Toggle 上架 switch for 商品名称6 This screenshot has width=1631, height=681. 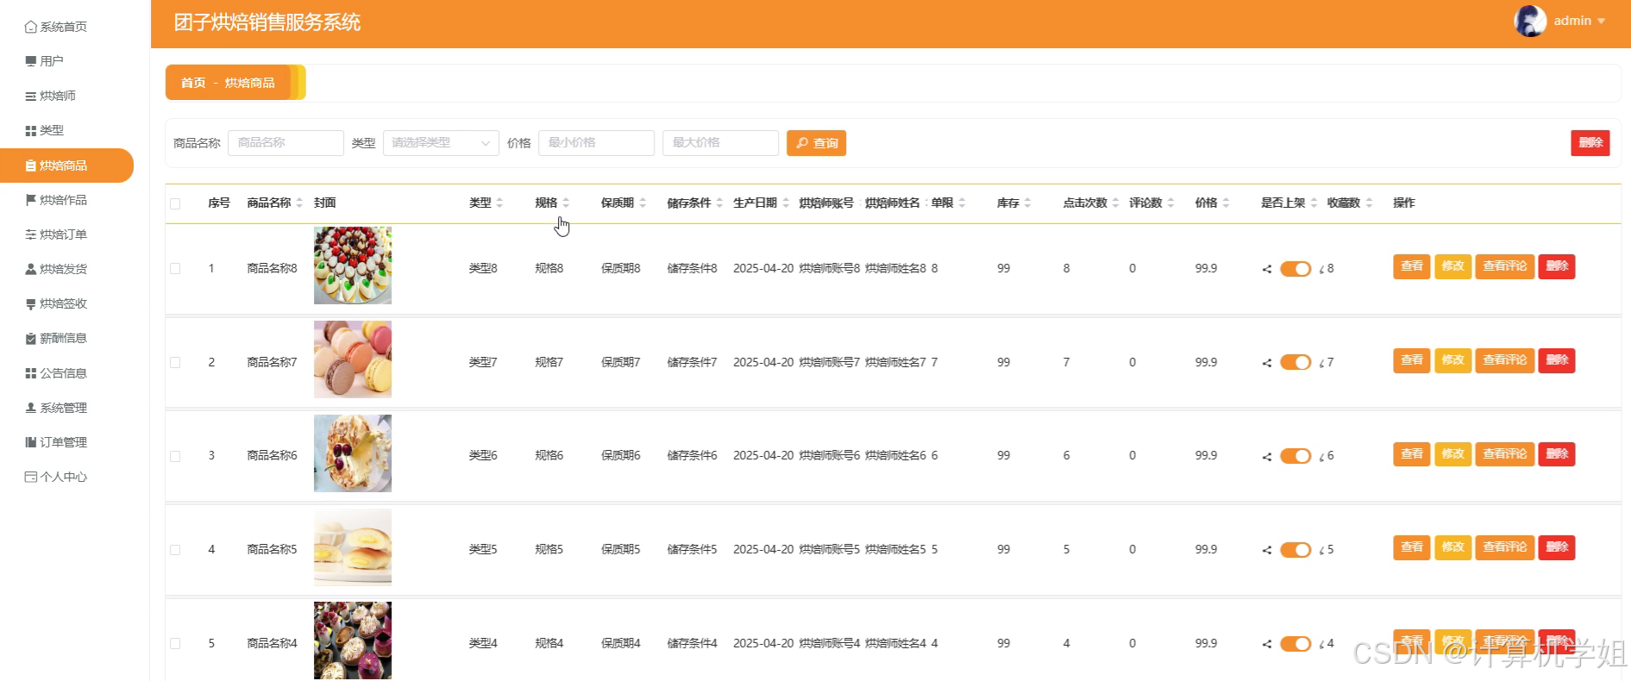[1295, 456]
